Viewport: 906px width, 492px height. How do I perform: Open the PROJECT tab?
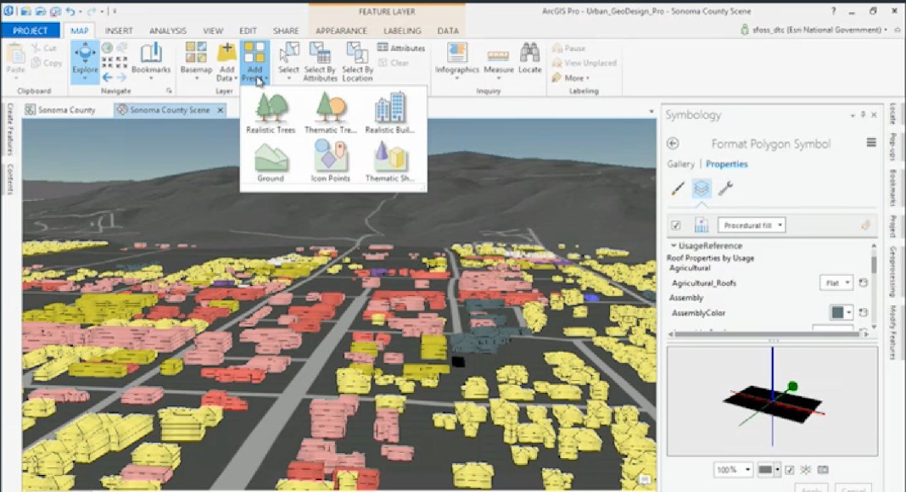tap(30, 30)
